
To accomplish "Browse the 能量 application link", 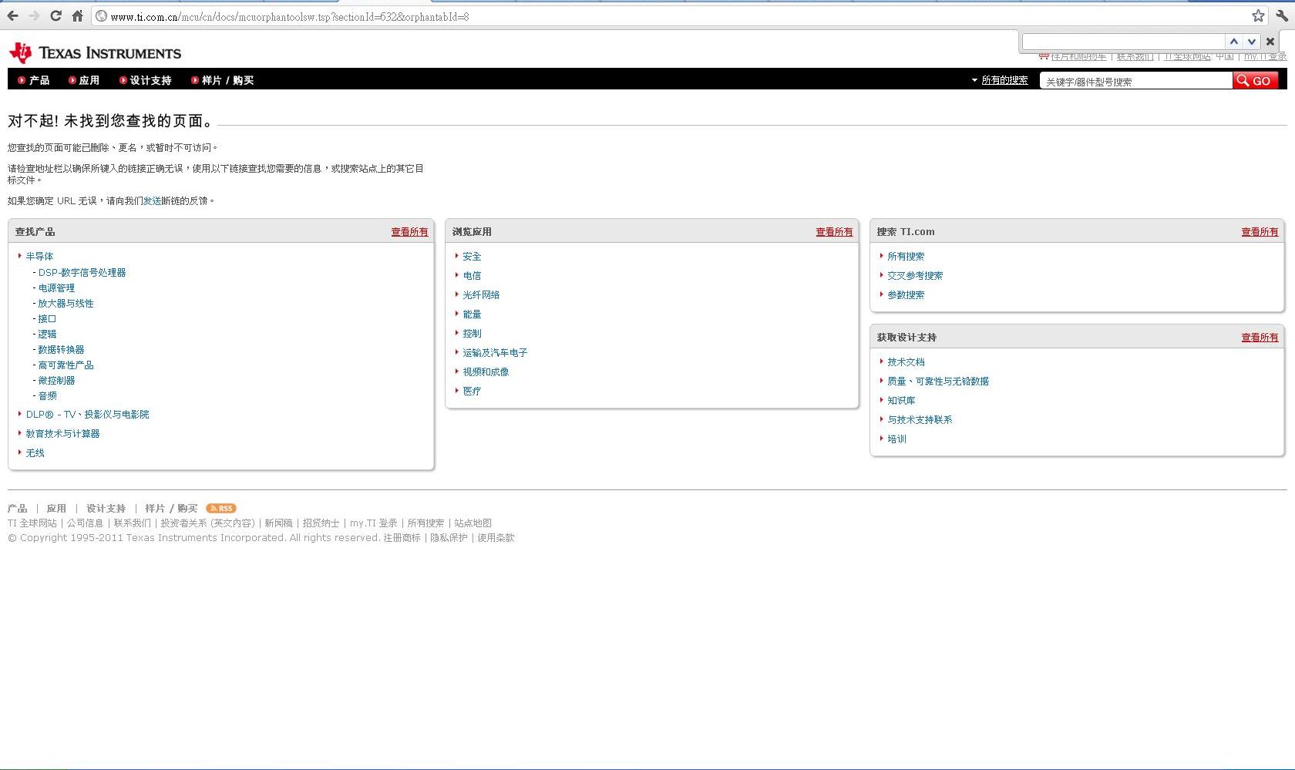I will pos(472,314).
